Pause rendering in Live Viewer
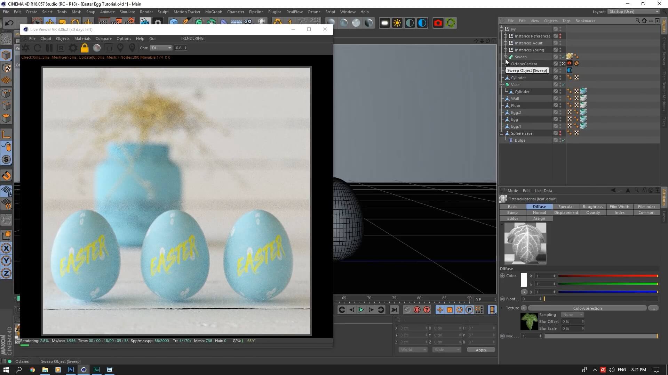This screenshot has width=668, height=375. coord(49,48)
